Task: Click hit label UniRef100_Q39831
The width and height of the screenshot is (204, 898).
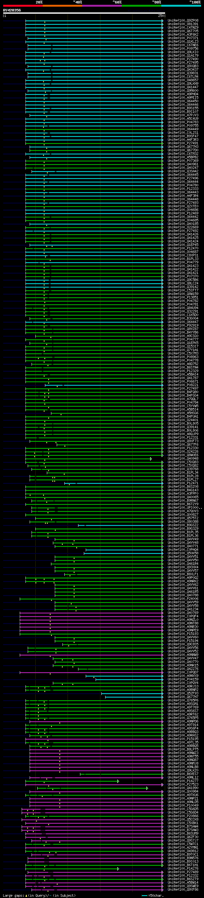Action: (x=183, y=73)
